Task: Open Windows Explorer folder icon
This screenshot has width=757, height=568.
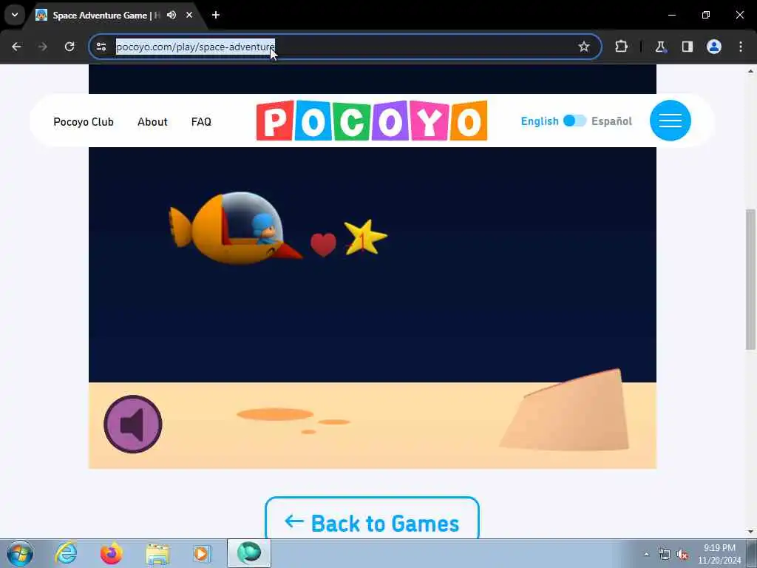Action: pyautogui.click(x=158, y=553)
